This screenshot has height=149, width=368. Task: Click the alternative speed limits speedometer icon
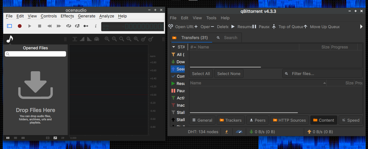(x=239, y=132)
